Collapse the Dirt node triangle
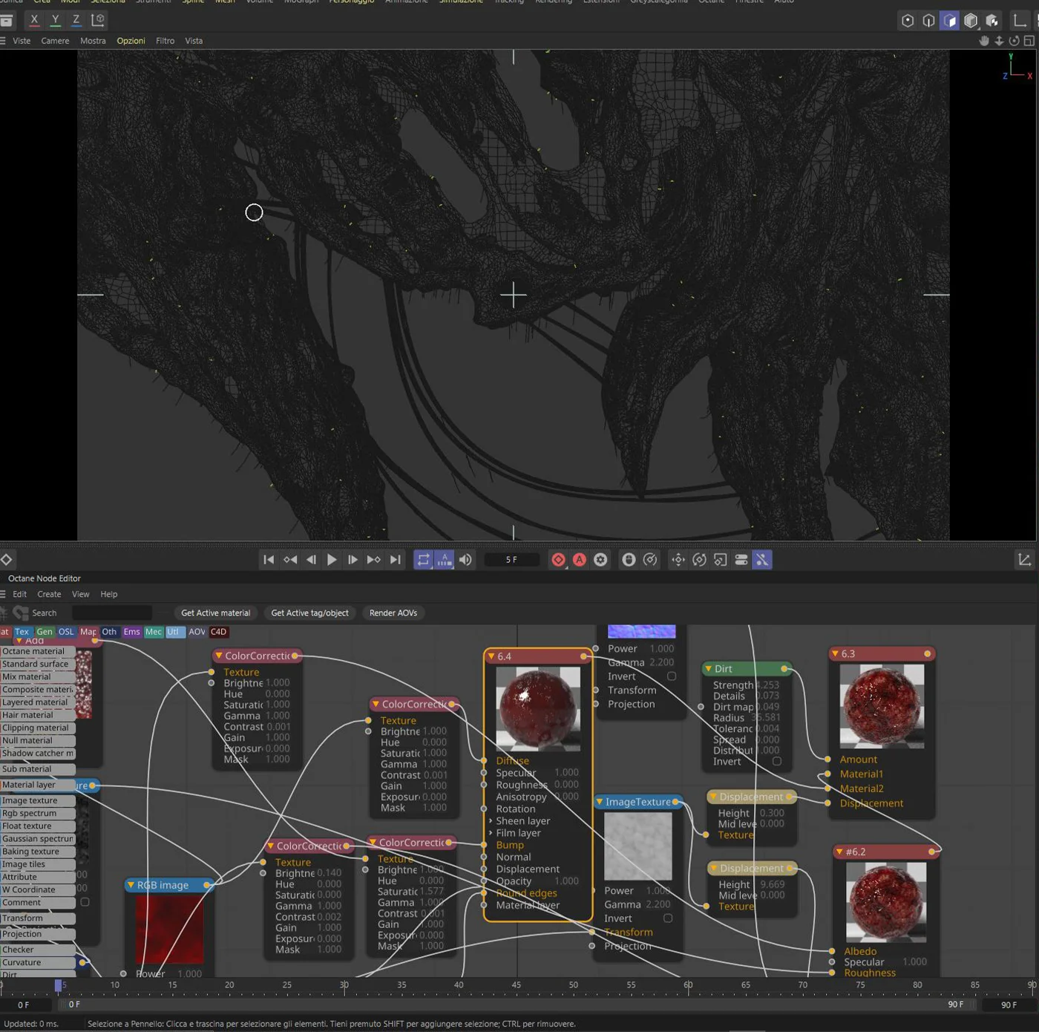The image size is (1039, 1032). coord(708,669)
